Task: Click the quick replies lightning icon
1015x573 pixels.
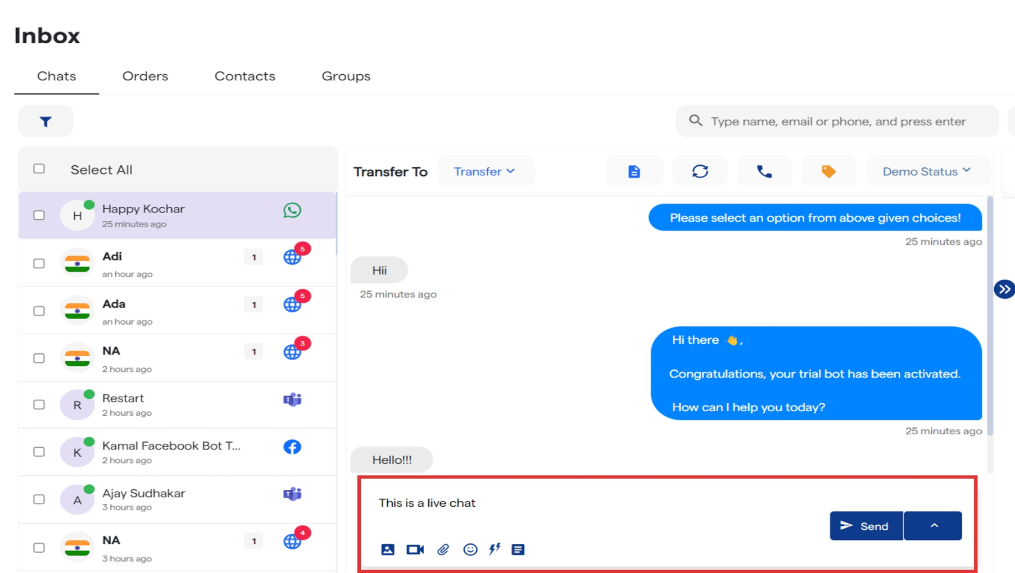Action: click(495, 549)
